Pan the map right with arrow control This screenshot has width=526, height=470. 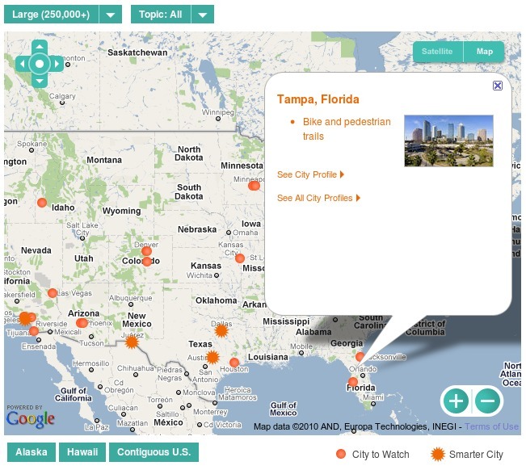point(57,64)
